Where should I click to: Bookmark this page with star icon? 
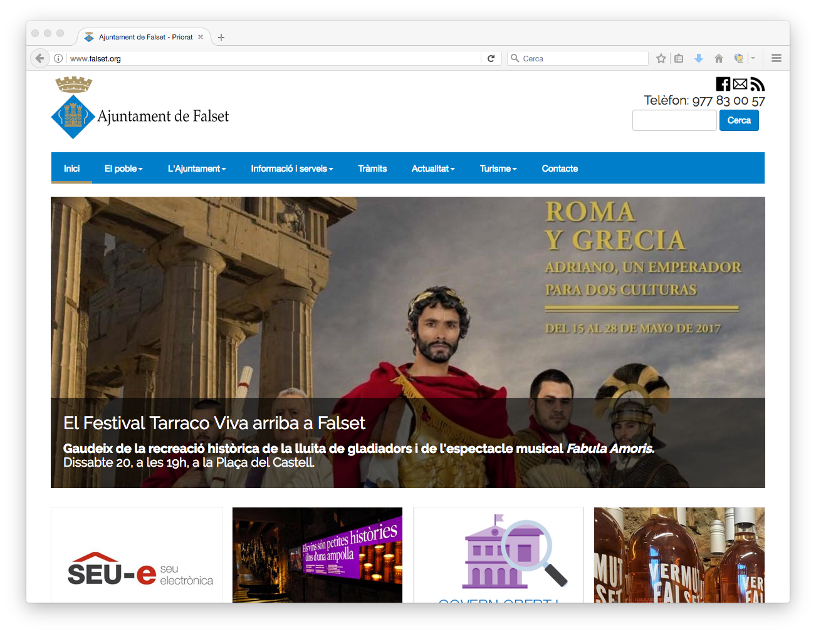click(661, 58)
